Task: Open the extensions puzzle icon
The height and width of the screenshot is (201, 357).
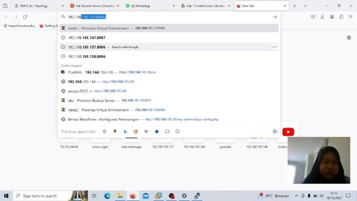Action: 341,17
